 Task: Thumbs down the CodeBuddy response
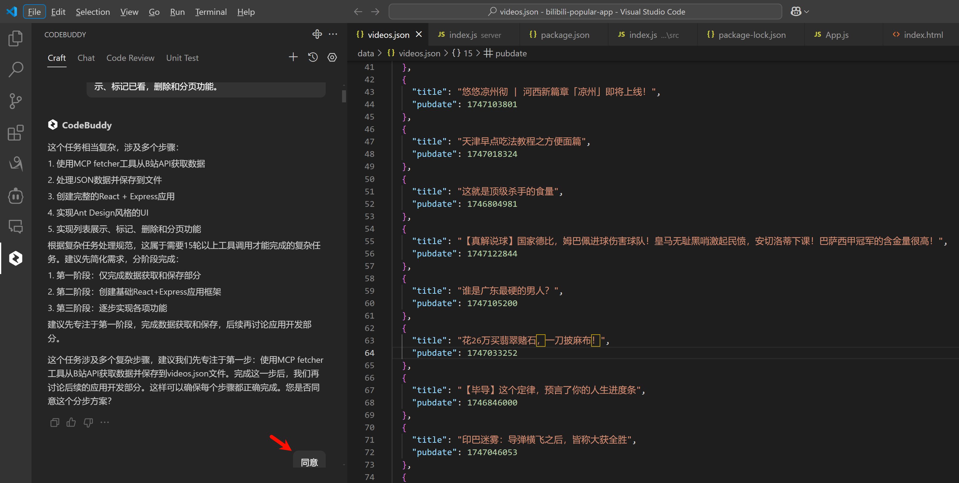pyautogui.click(x=88, y=422)
